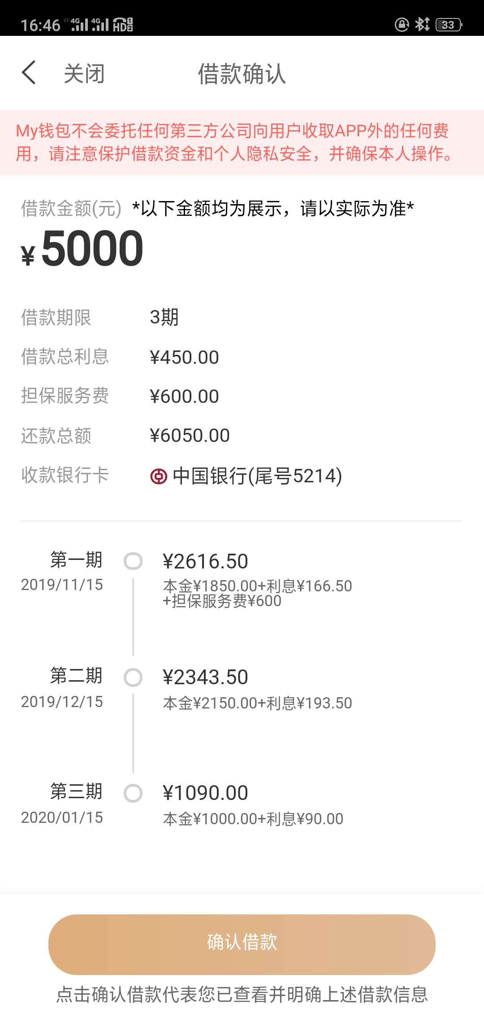
Task: View third installment ¥1090.00 details
Action: (x=253, y=805)
